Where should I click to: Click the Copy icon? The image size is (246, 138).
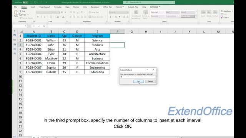tap(20, 15)
